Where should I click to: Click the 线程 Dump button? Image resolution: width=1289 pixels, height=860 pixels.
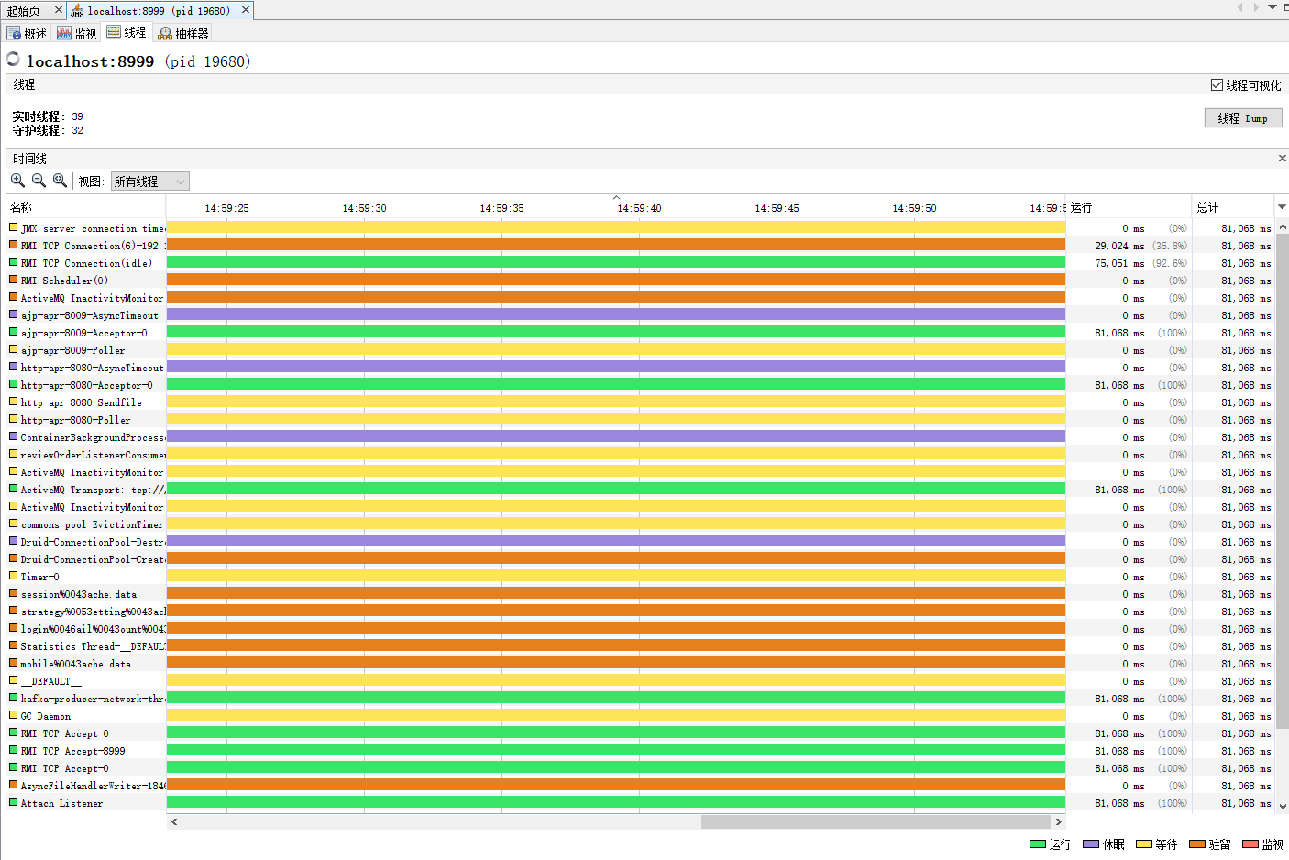1243,117
